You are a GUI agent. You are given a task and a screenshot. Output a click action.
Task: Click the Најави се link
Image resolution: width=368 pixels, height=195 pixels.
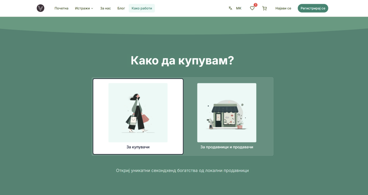[283, 8]
